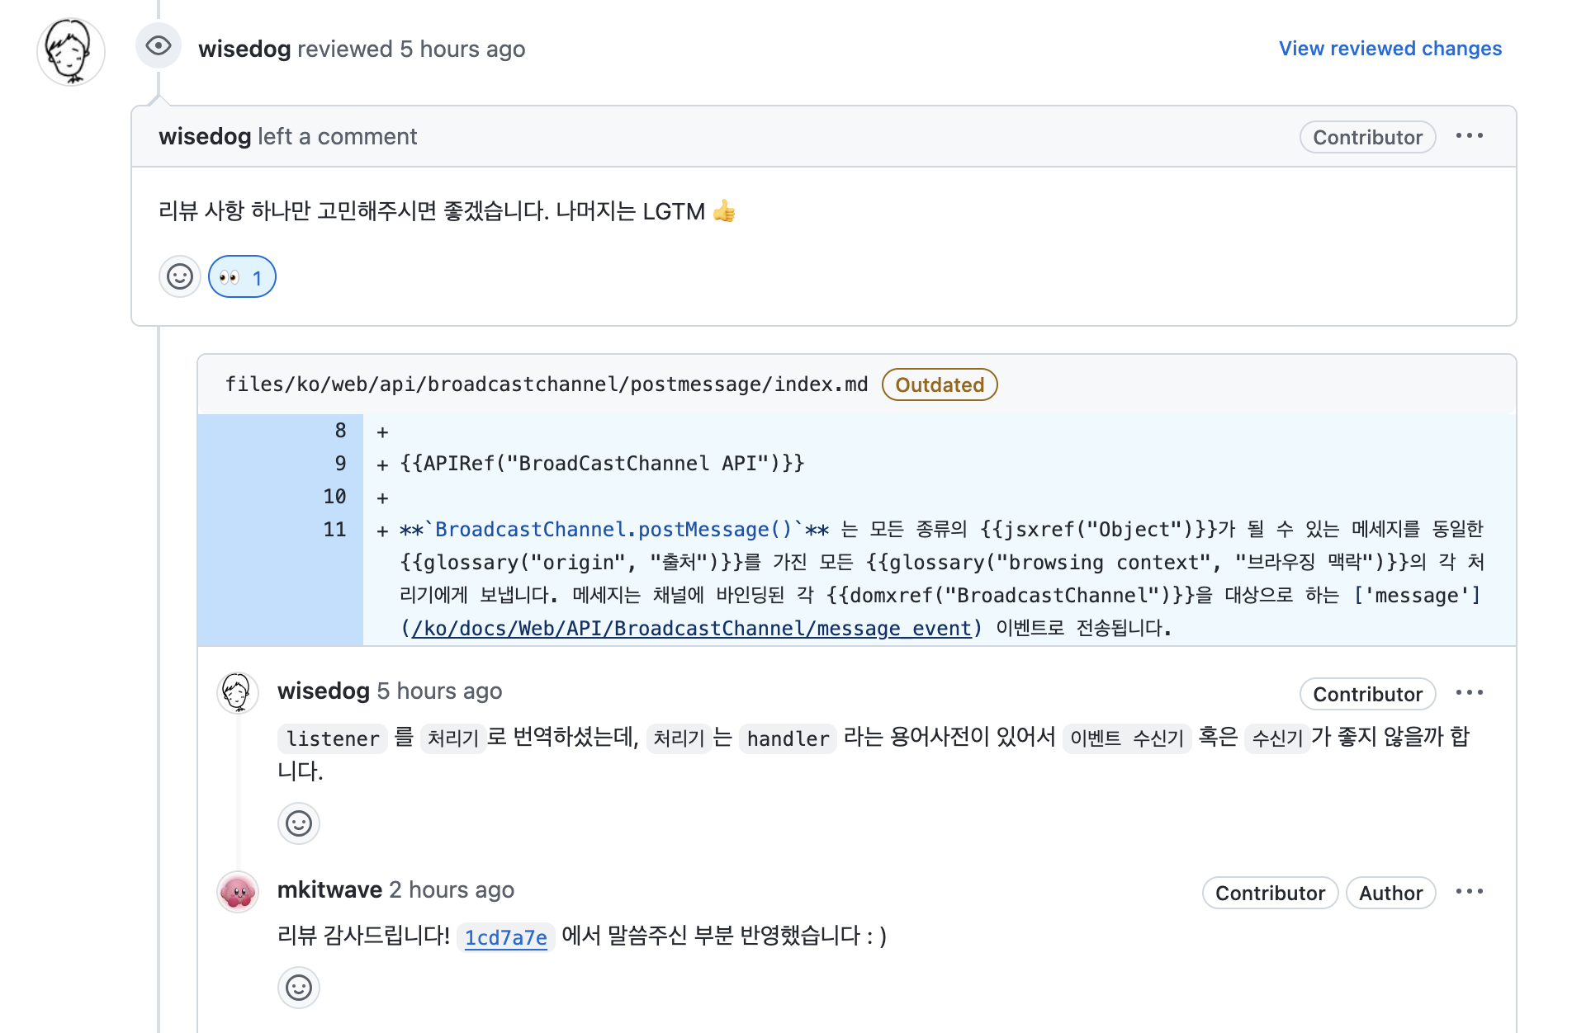Click diff line number 11
The width and height of the screenshot is (1572, 1033).
(x=334, y=530)
